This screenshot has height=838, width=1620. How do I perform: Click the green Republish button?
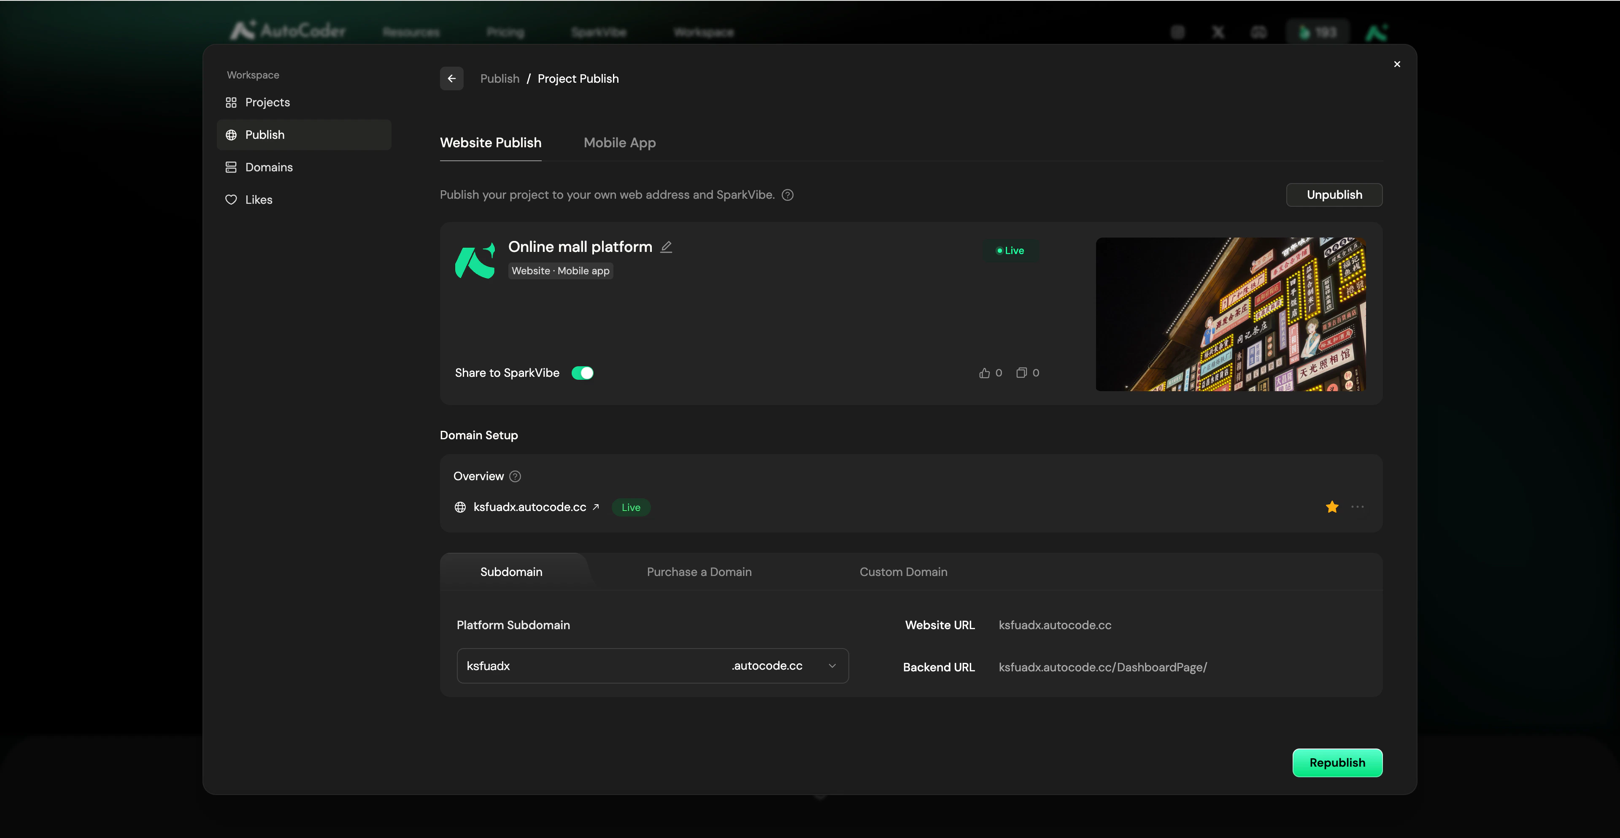click(1337, 762)
